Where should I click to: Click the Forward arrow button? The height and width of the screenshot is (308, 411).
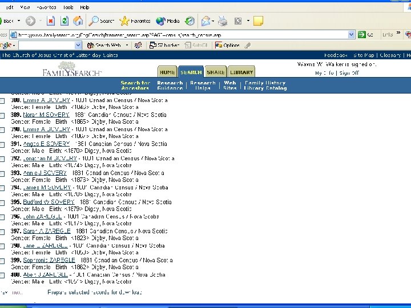(x=30, y=21)
